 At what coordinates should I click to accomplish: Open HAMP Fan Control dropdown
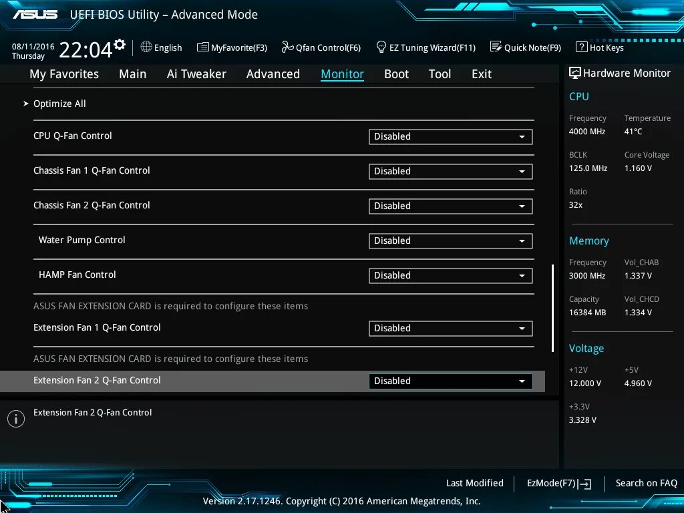click(450, 276)
